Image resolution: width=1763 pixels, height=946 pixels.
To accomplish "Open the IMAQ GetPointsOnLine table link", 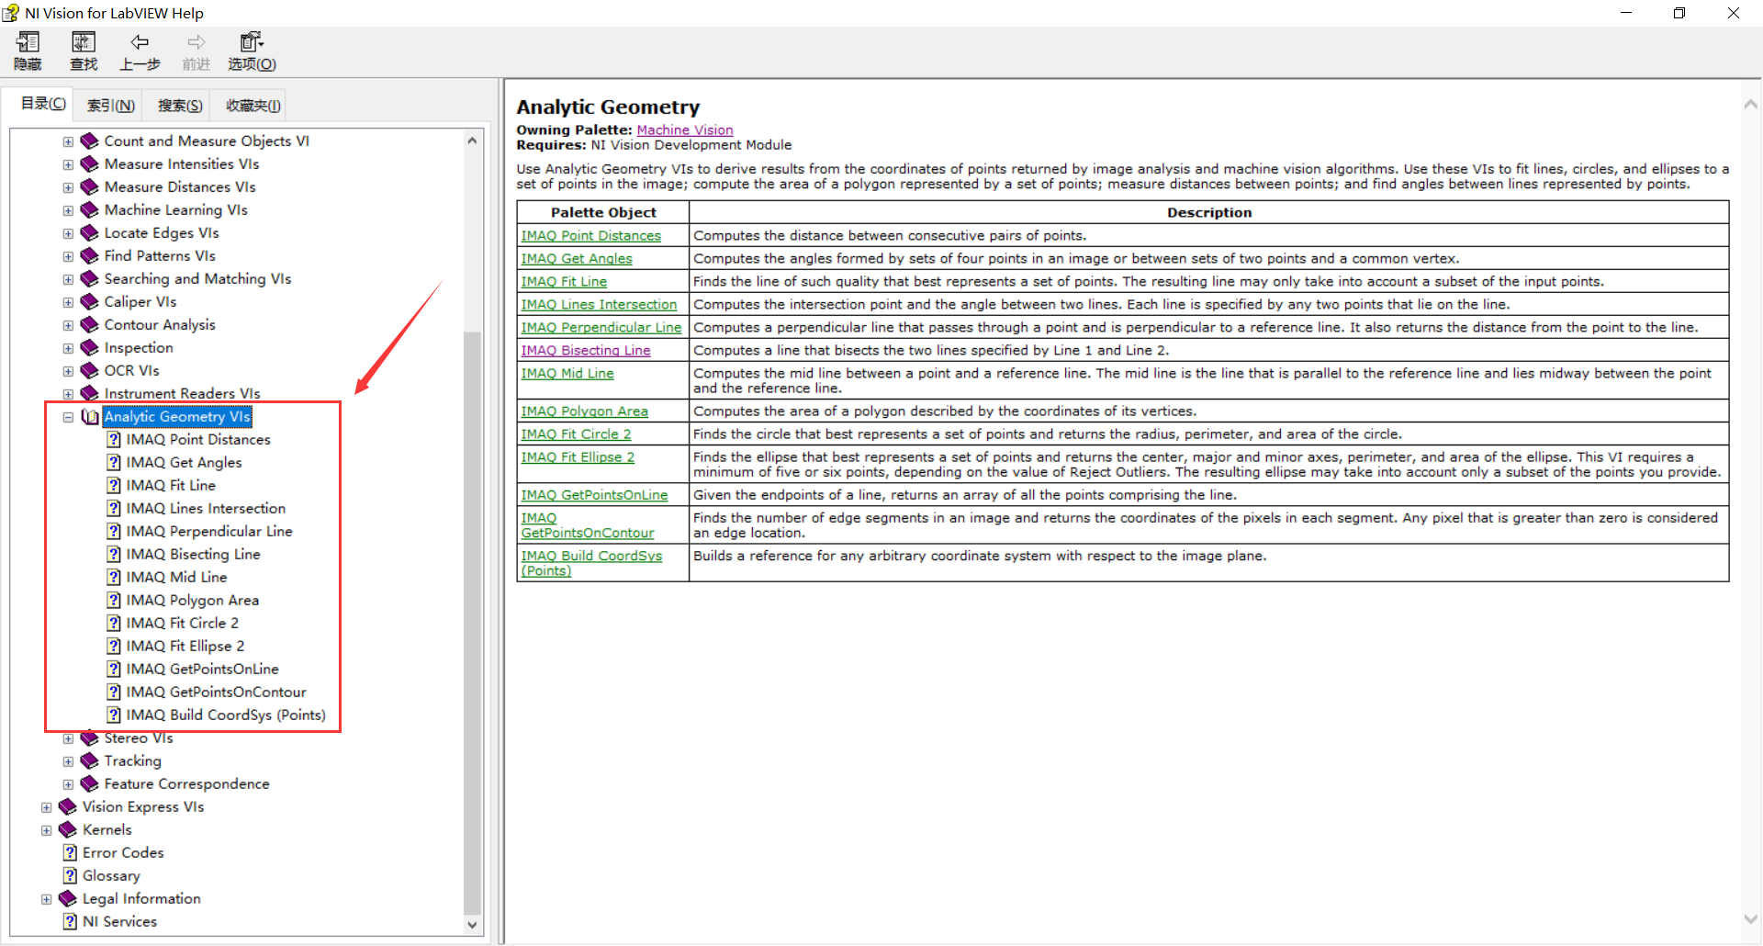I will click(x=594, y=495).
